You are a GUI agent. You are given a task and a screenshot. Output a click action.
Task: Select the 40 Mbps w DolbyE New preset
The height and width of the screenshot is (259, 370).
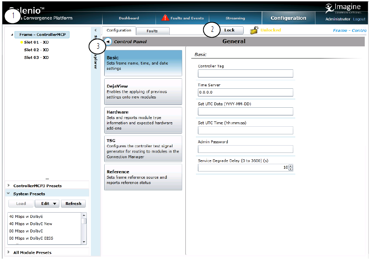(x=31, y=224)
